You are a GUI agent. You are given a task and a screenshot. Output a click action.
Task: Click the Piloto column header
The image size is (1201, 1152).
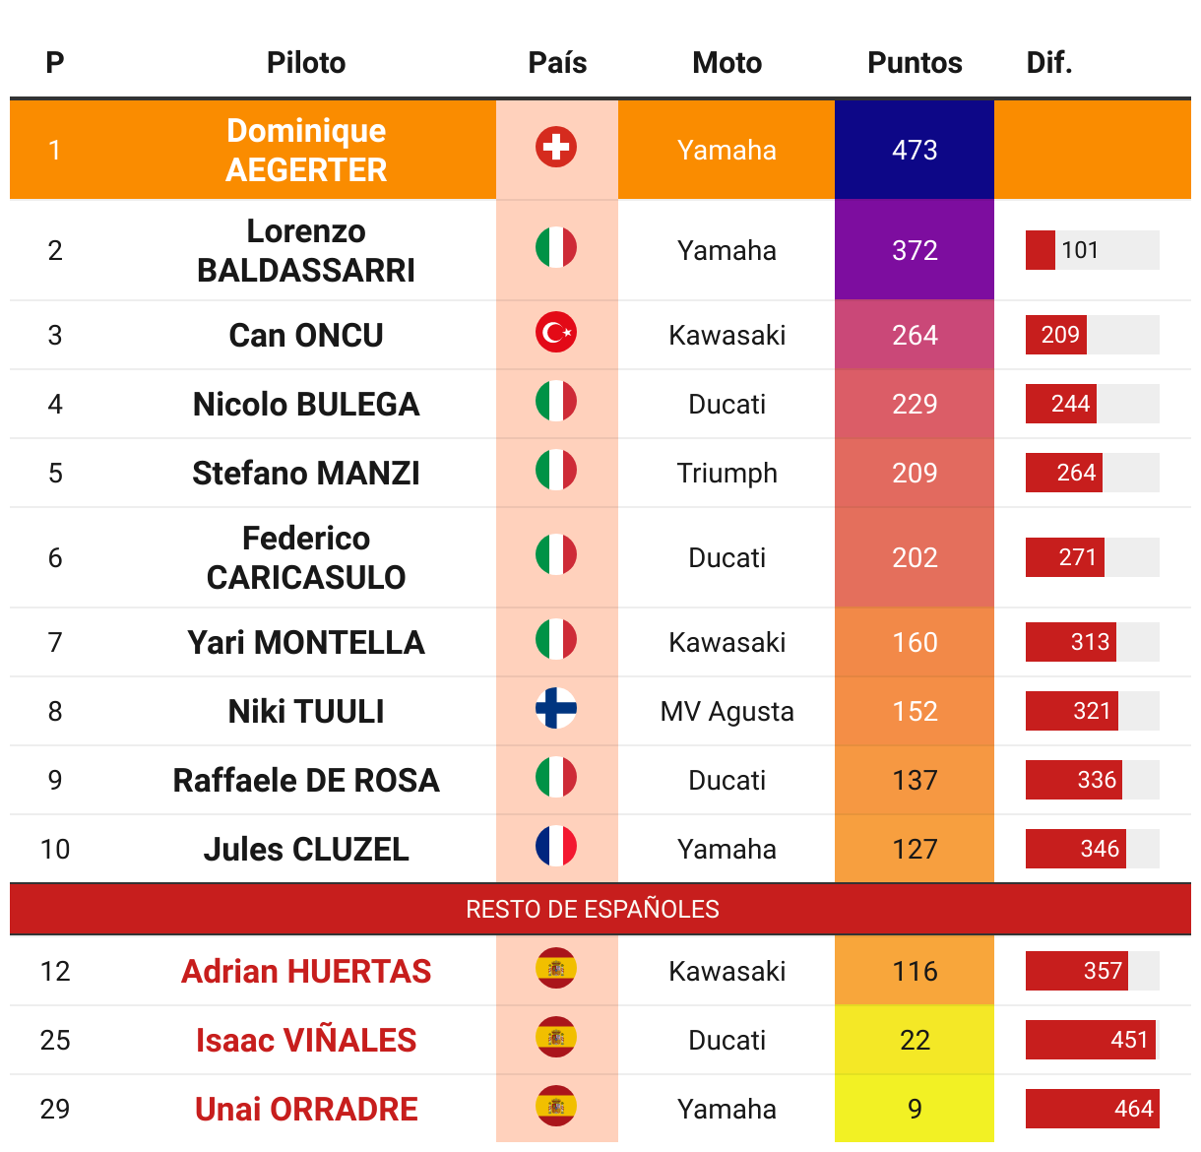pos(306,63)
